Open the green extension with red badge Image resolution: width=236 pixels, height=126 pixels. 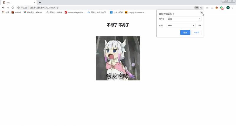coord(222,8)
